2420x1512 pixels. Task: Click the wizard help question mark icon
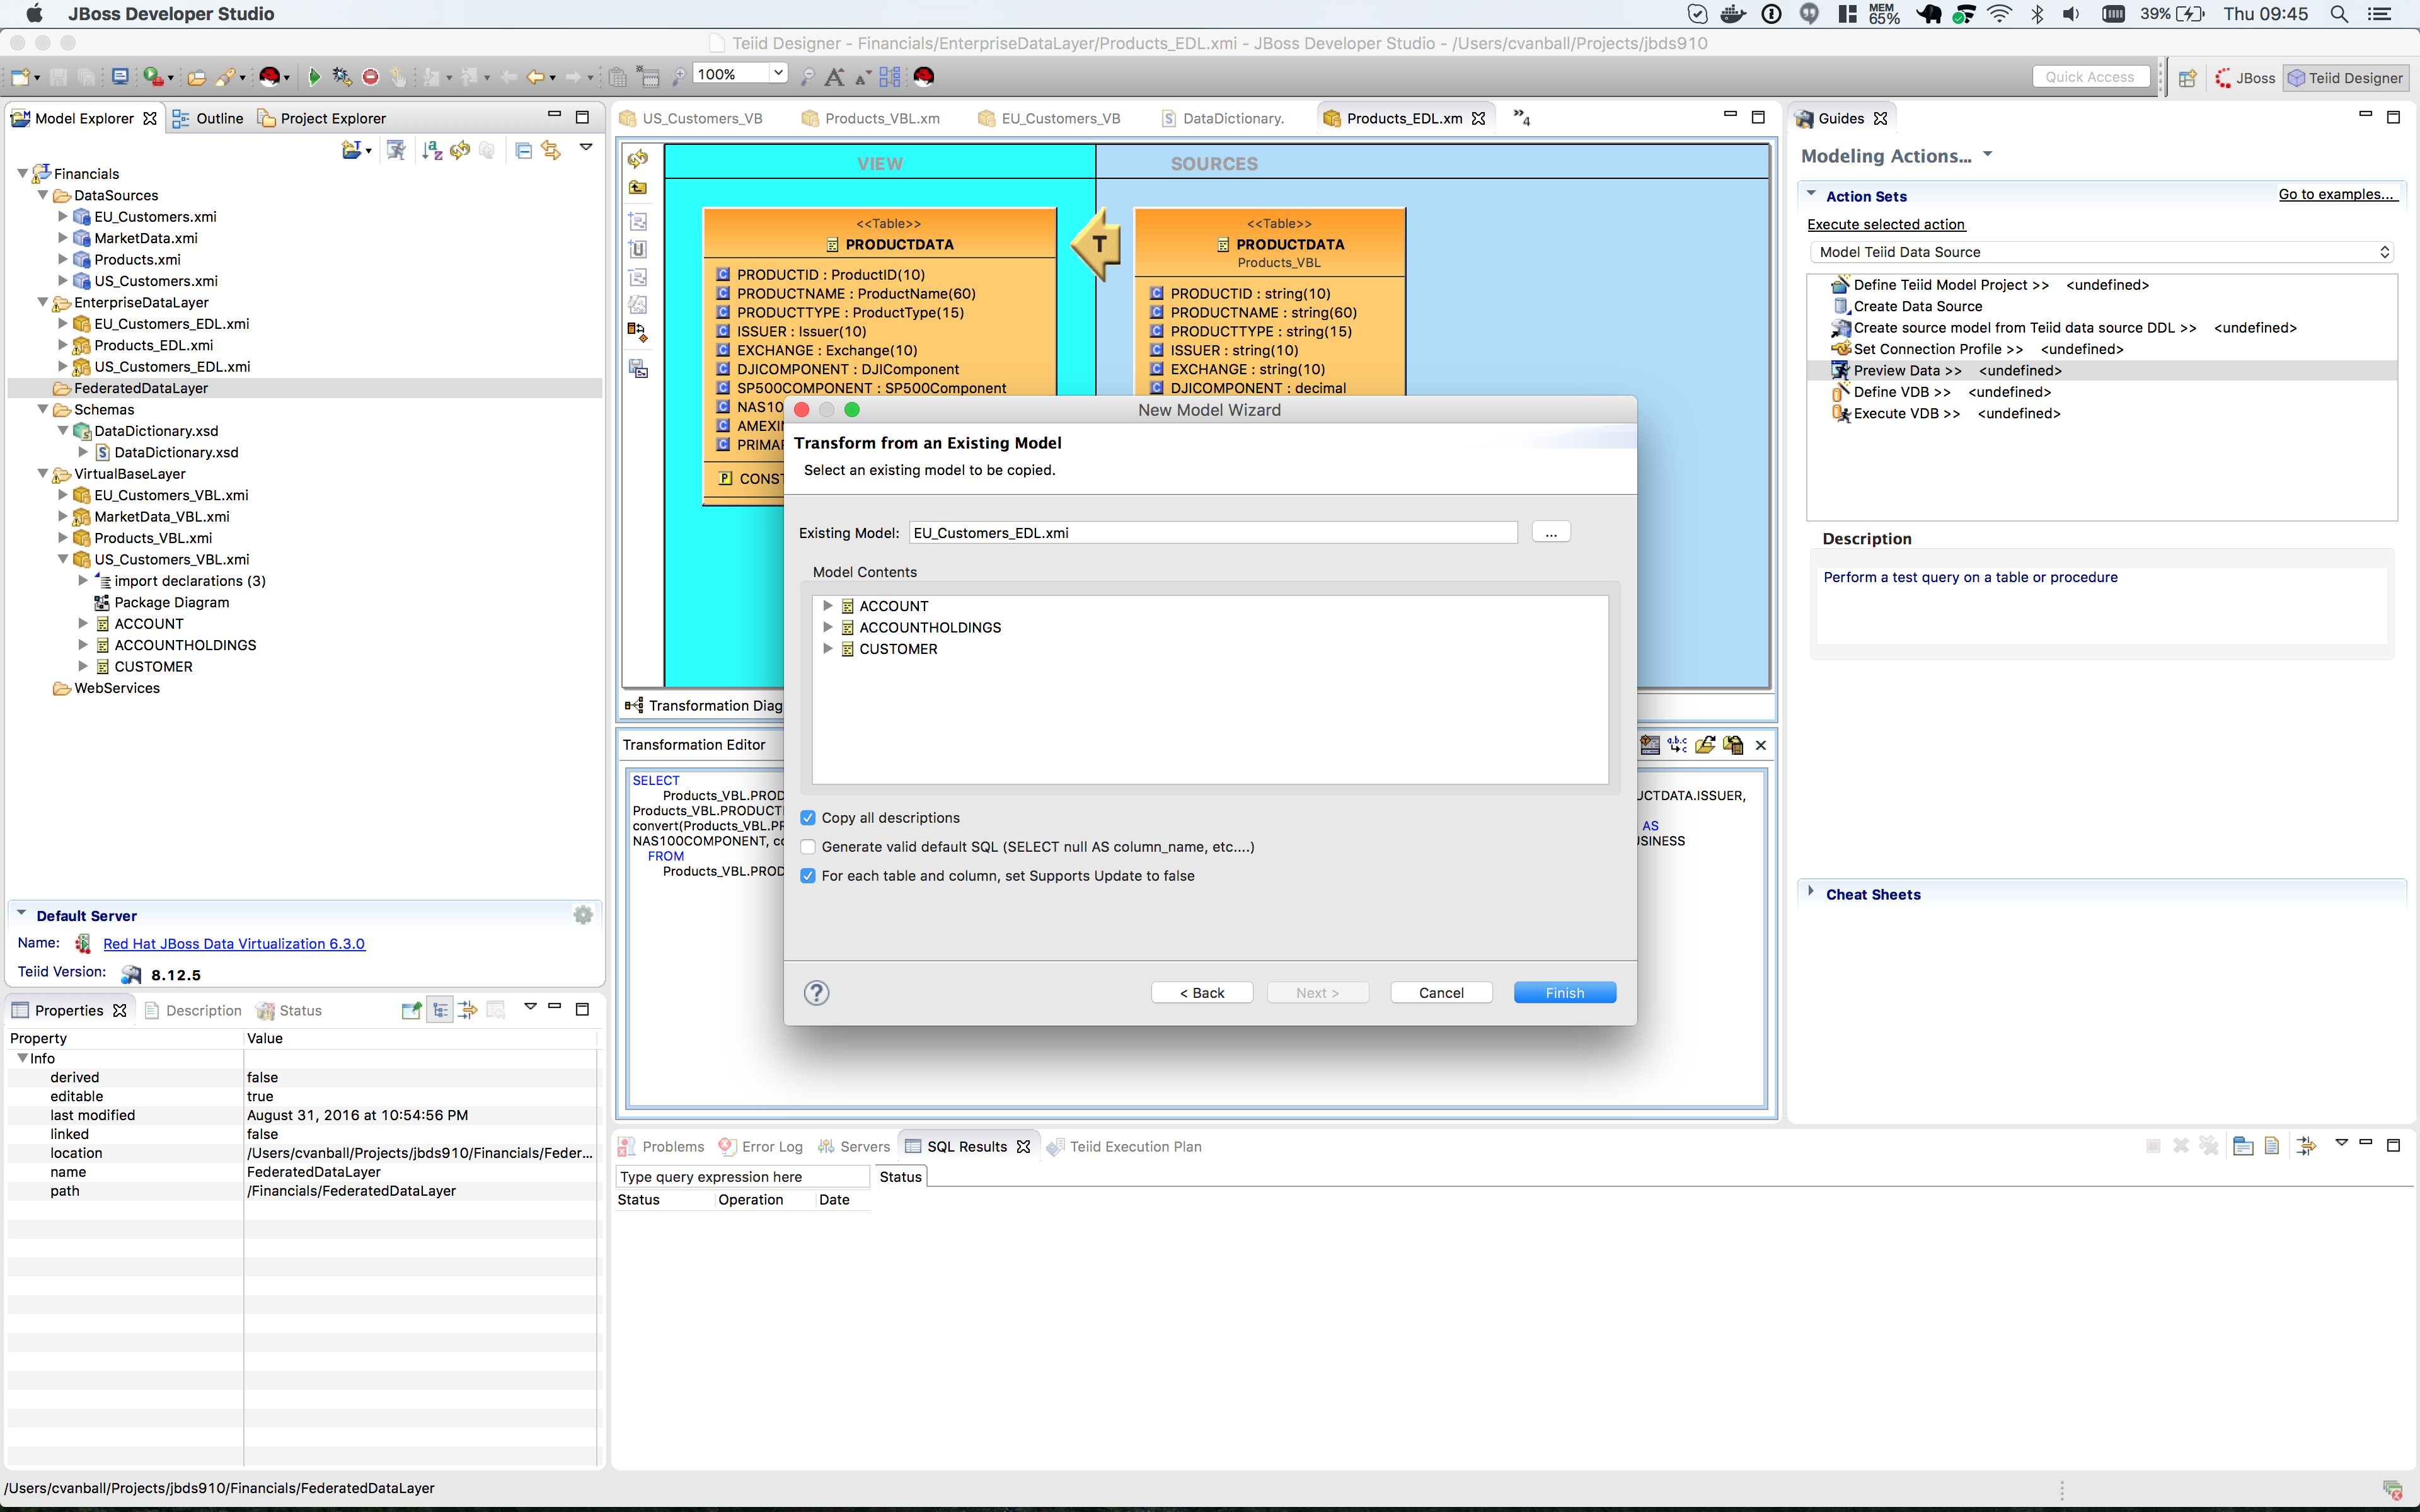(x=816, y=992)
